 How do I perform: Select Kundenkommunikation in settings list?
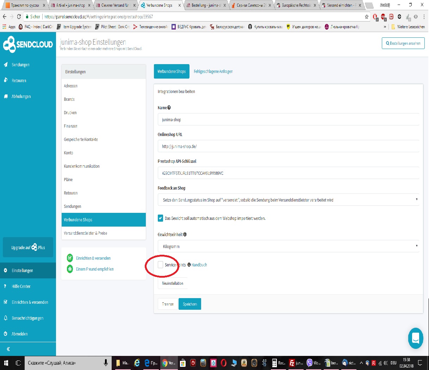[x=104, y=166]
